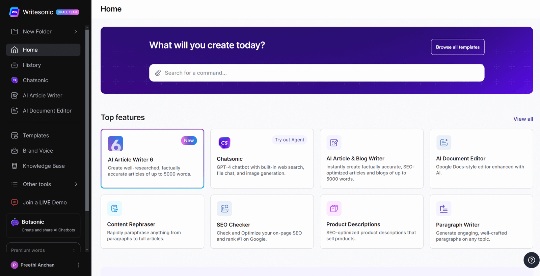Open the help question mark icon

pos(531,260)
